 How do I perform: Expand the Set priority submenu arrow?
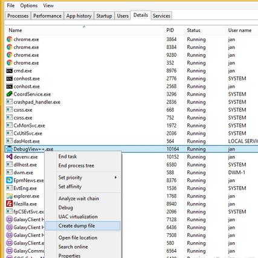click(115, 178)
